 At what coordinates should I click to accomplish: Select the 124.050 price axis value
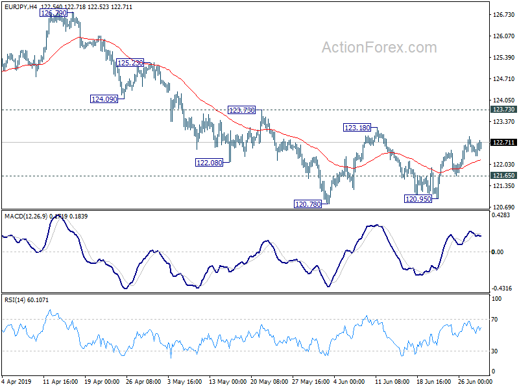(504, 100)
